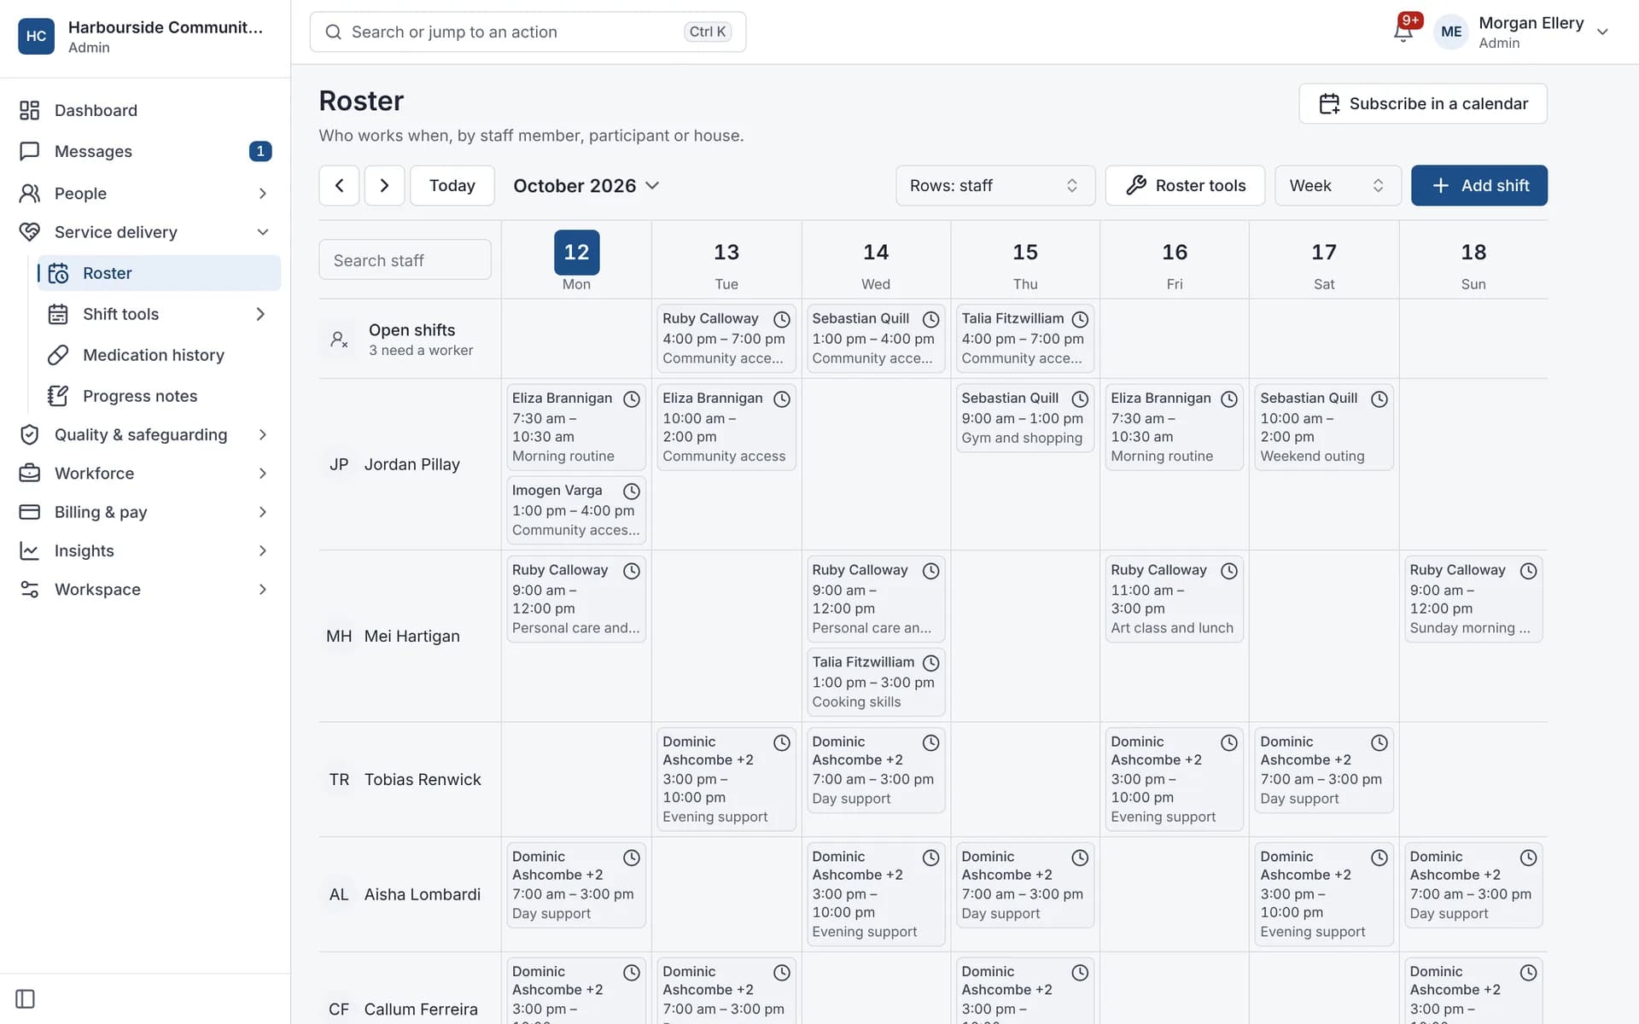This screenshot has height=1024, width=1639.
Task: Click the HC organisation logo
Action: [36, 36]
